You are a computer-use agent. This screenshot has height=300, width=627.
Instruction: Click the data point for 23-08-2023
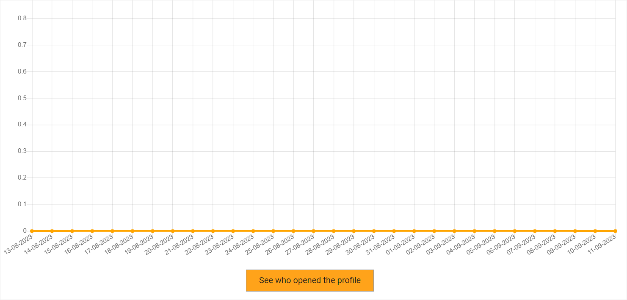tap(233, 231)
